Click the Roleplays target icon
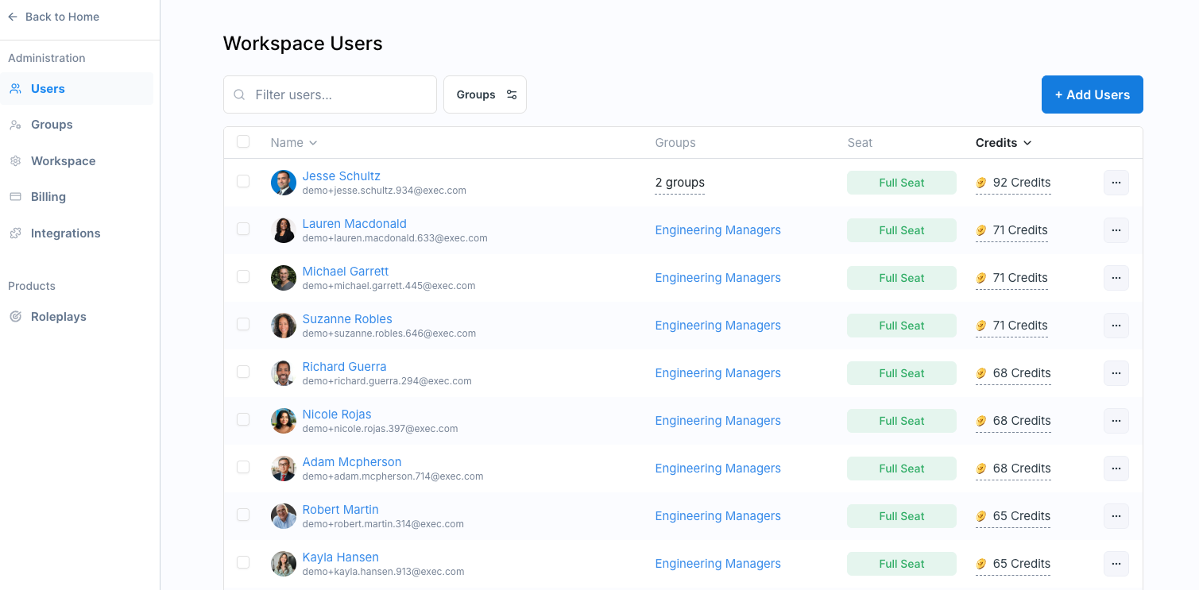The image size is (1199, 590). coord(15,317)
